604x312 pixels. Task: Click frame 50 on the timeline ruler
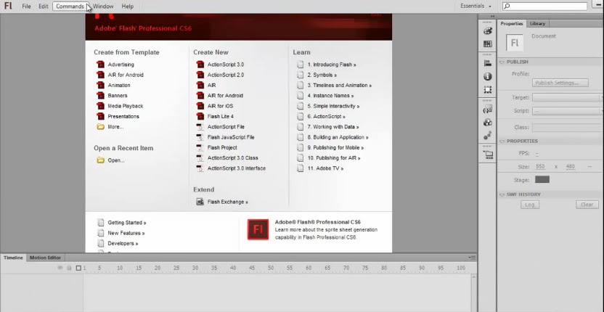(271, 268)
